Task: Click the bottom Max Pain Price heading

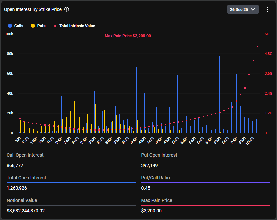Action: click(x=157, y=200)
